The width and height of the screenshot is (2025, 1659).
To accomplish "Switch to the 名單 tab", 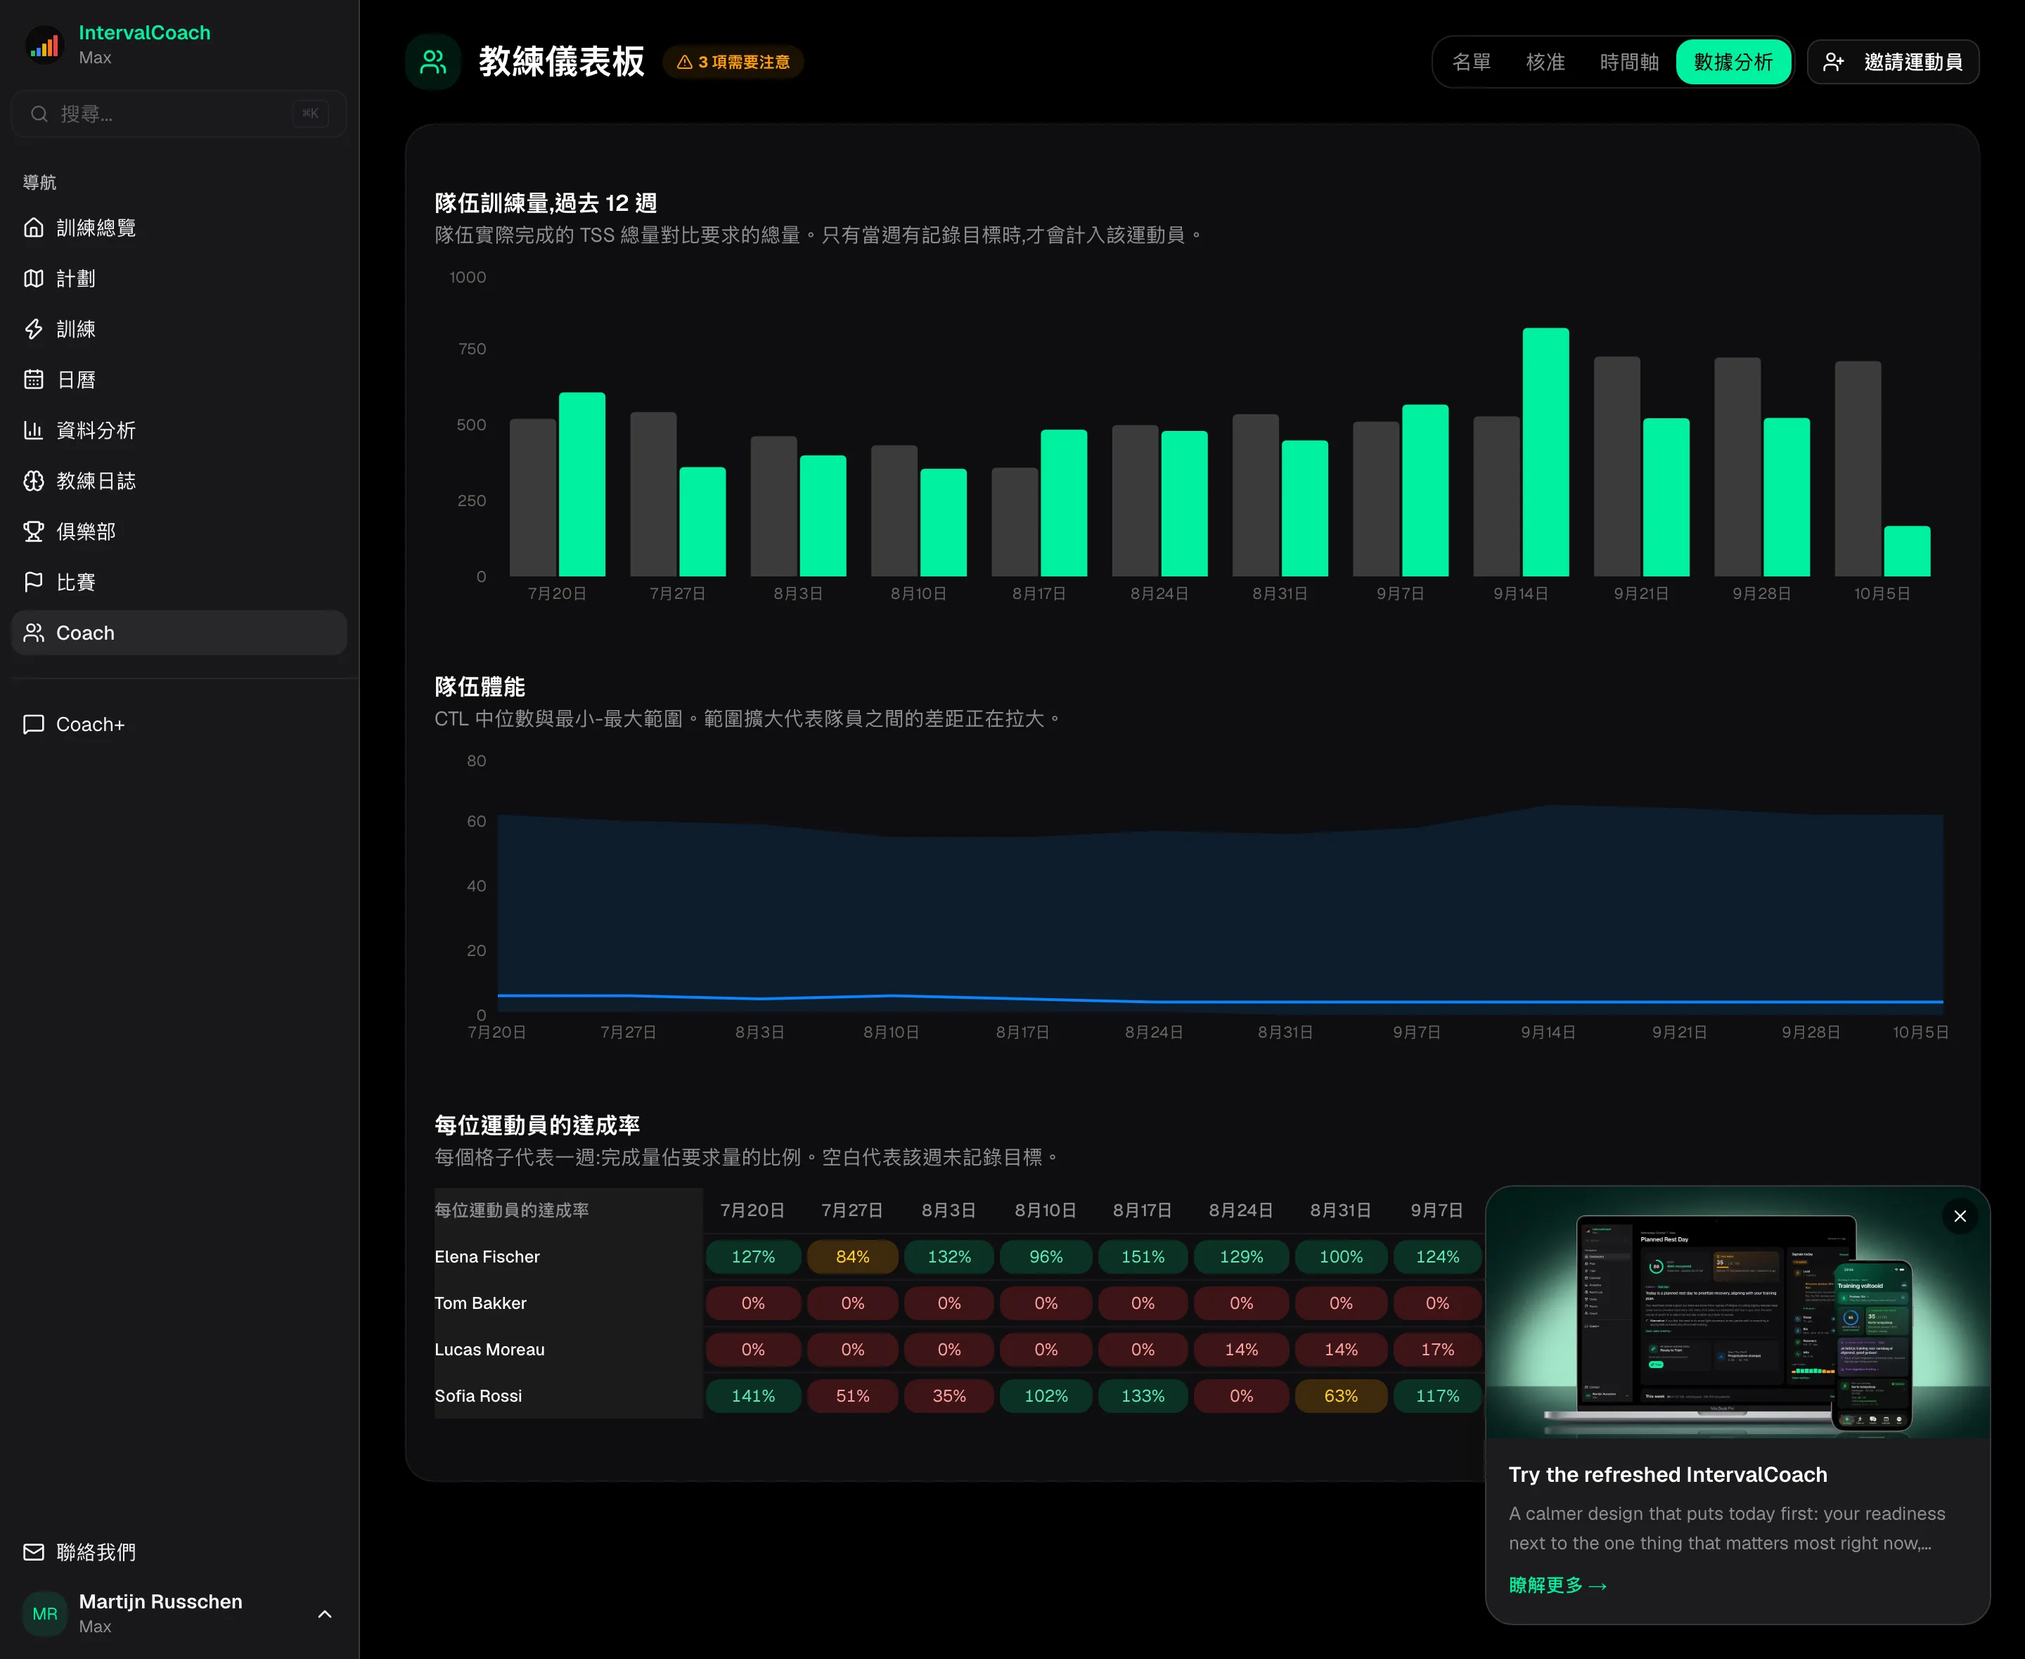I will point(1471,62).
